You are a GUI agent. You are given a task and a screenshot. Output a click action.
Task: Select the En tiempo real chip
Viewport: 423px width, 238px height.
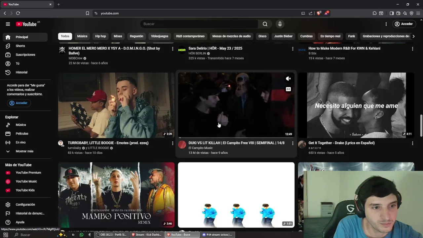pos(330,36)
